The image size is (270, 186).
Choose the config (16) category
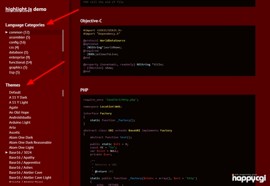coord(17,42)
